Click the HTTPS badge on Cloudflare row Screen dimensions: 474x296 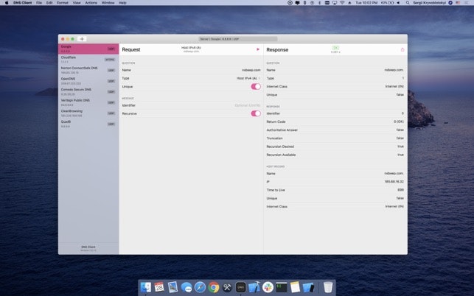[x=110, y=60]
